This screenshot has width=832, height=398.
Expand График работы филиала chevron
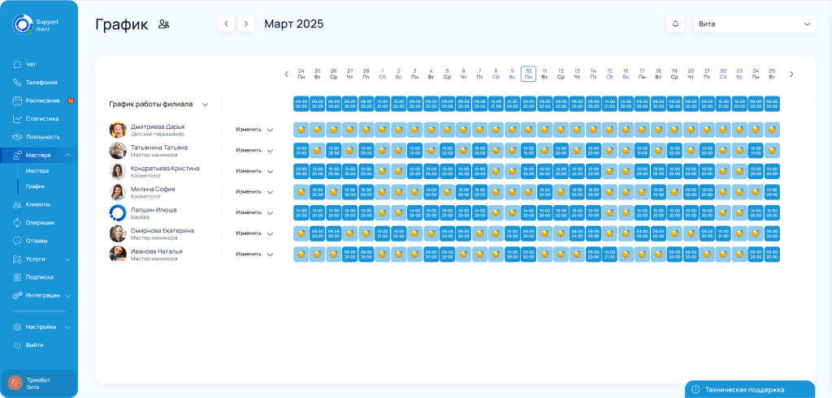pos(206,105)
